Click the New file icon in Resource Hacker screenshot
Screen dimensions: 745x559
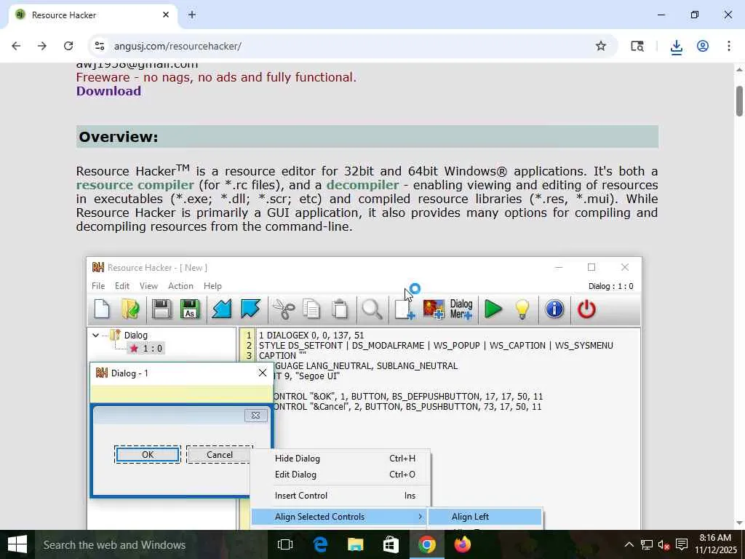[x=102, y=309]
